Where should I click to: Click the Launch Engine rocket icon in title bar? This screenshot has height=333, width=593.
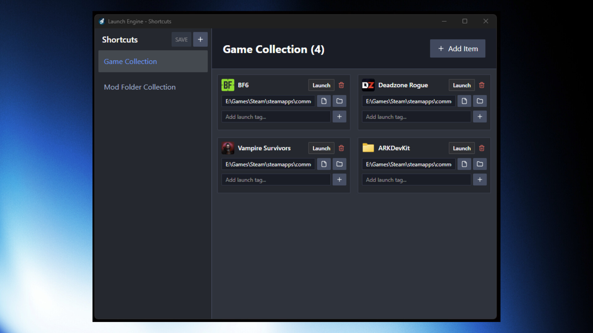coord(102,21)
